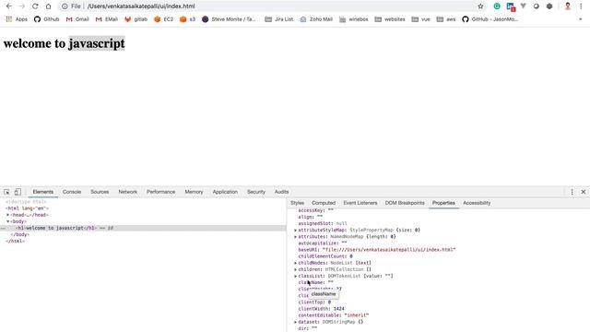This screenshot has height=332, width=590.
Task: Expand the head element node
Action: pyautogui.click(x=8, y=215)
